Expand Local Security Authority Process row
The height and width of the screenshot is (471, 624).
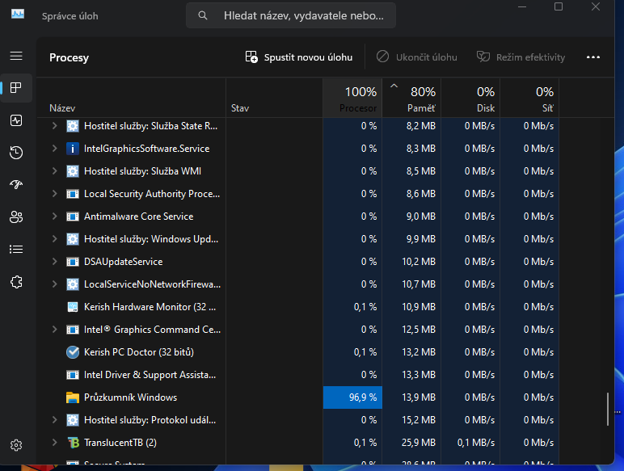click(54, 194)
